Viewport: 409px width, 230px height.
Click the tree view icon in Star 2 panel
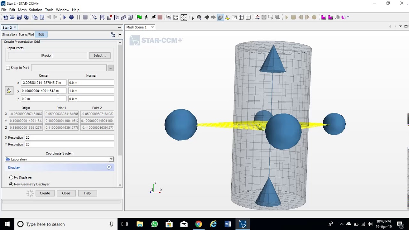point(113,34)
